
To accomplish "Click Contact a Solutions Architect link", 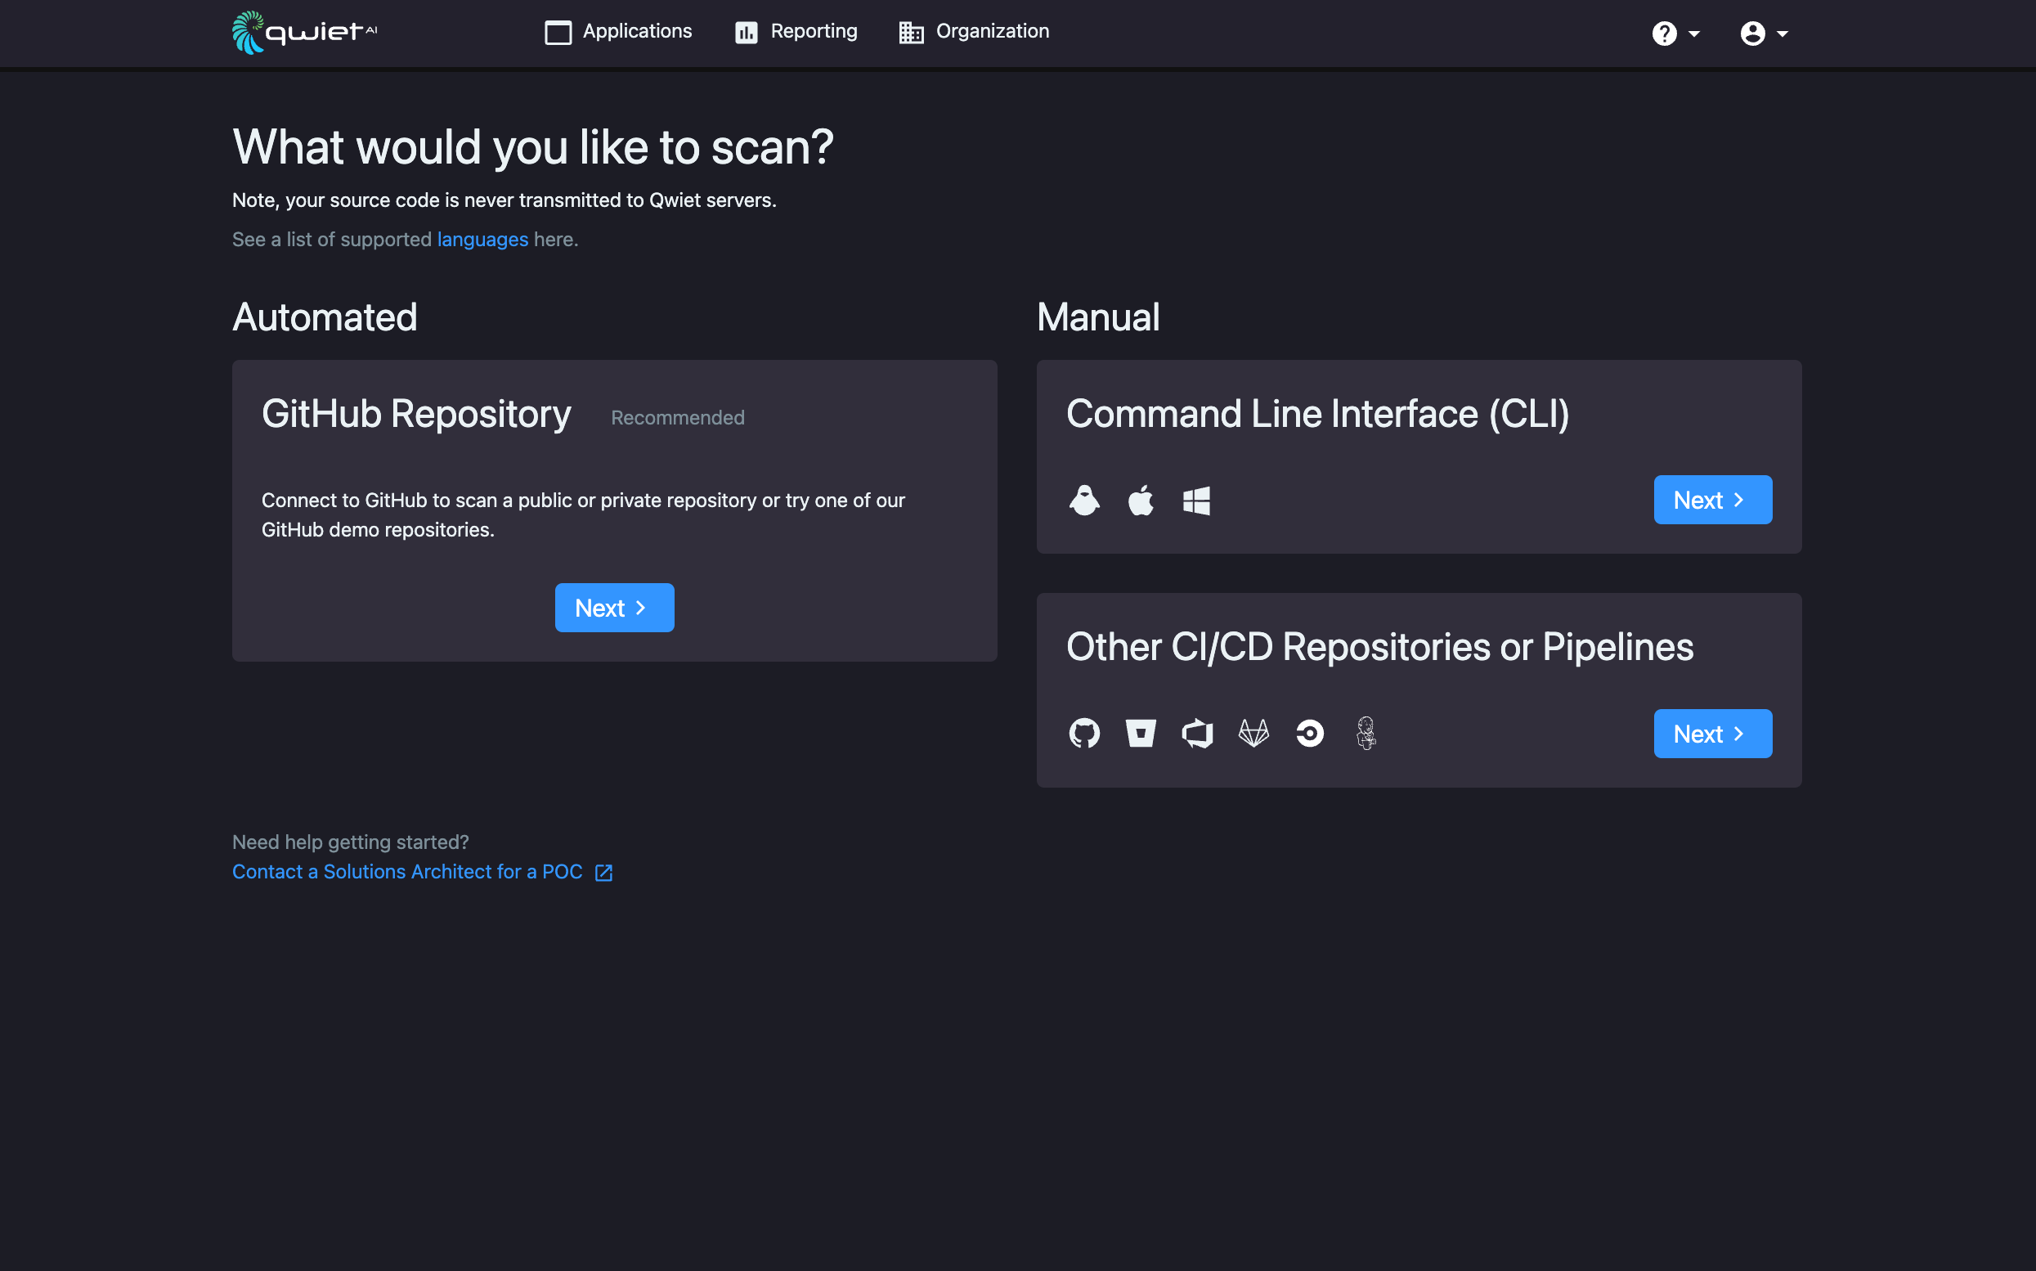I will point(406,872).
